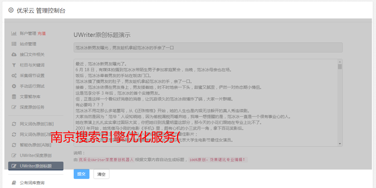This screenshot has width=376, height=188.
Task: Go to 深度原创任务 page
Action: pyautogui.click(x=32, y=107)
